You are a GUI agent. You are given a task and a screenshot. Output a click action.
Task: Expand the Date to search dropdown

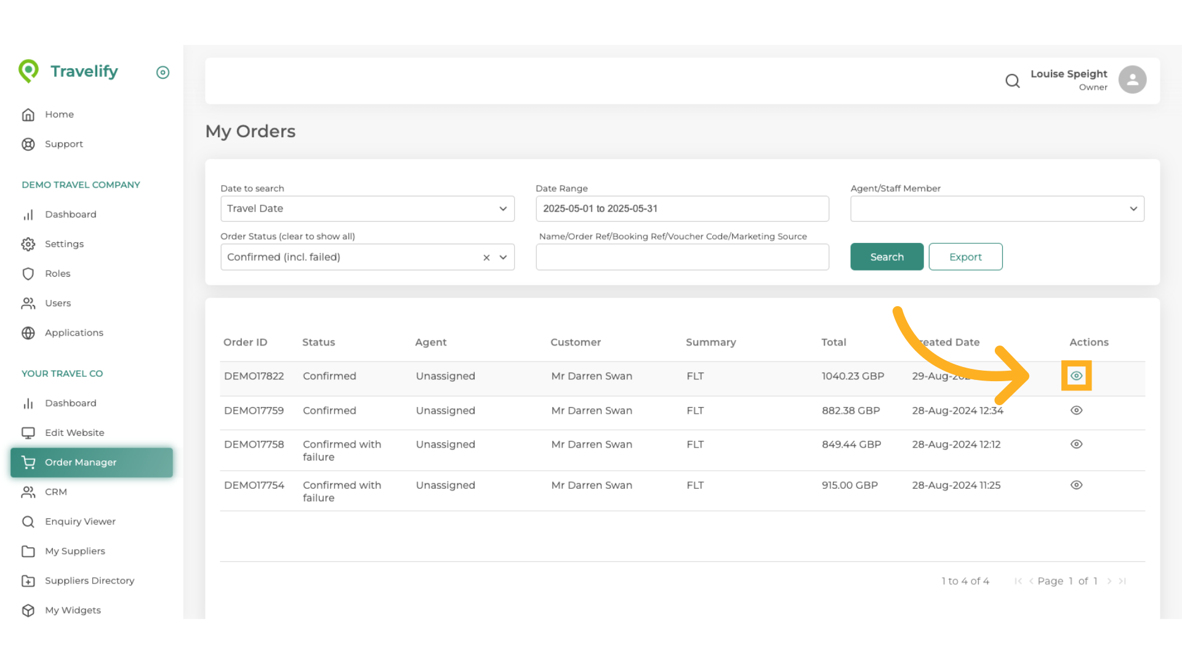[x=502, y=208]
